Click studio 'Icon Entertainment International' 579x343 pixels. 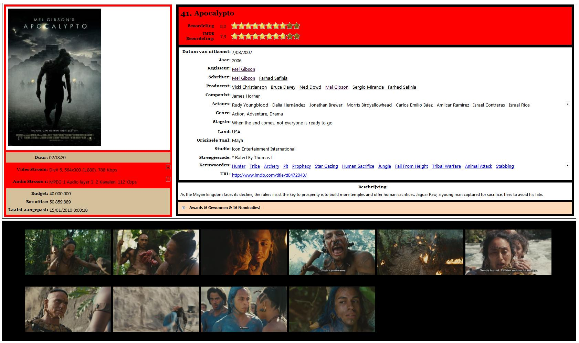[264, 149]
